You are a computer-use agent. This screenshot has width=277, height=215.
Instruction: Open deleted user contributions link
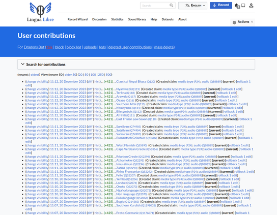(130, 47)
